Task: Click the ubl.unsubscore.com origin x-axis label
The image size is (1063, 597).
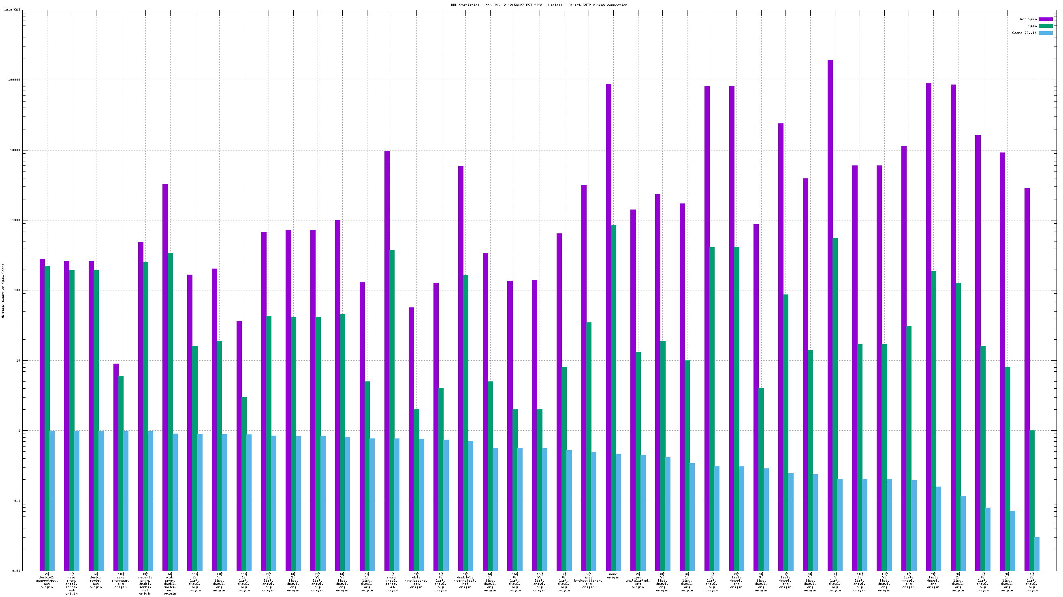Action: coord(416,580)
